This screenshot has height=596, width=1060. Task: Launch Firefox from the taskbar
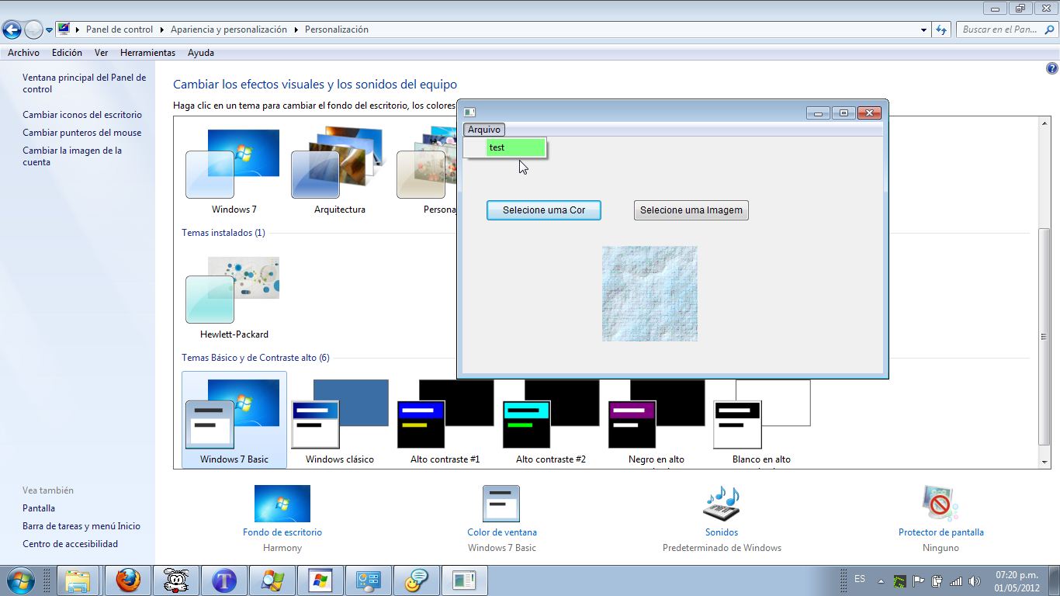tap(128, 580)
